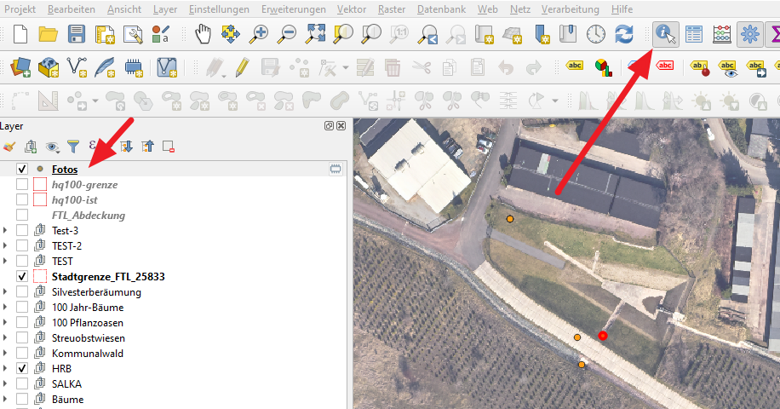Image resolution: width=780 pixels, height=409 pixels.
Task: Open the attribute table icon
Action: coord(694,35)
